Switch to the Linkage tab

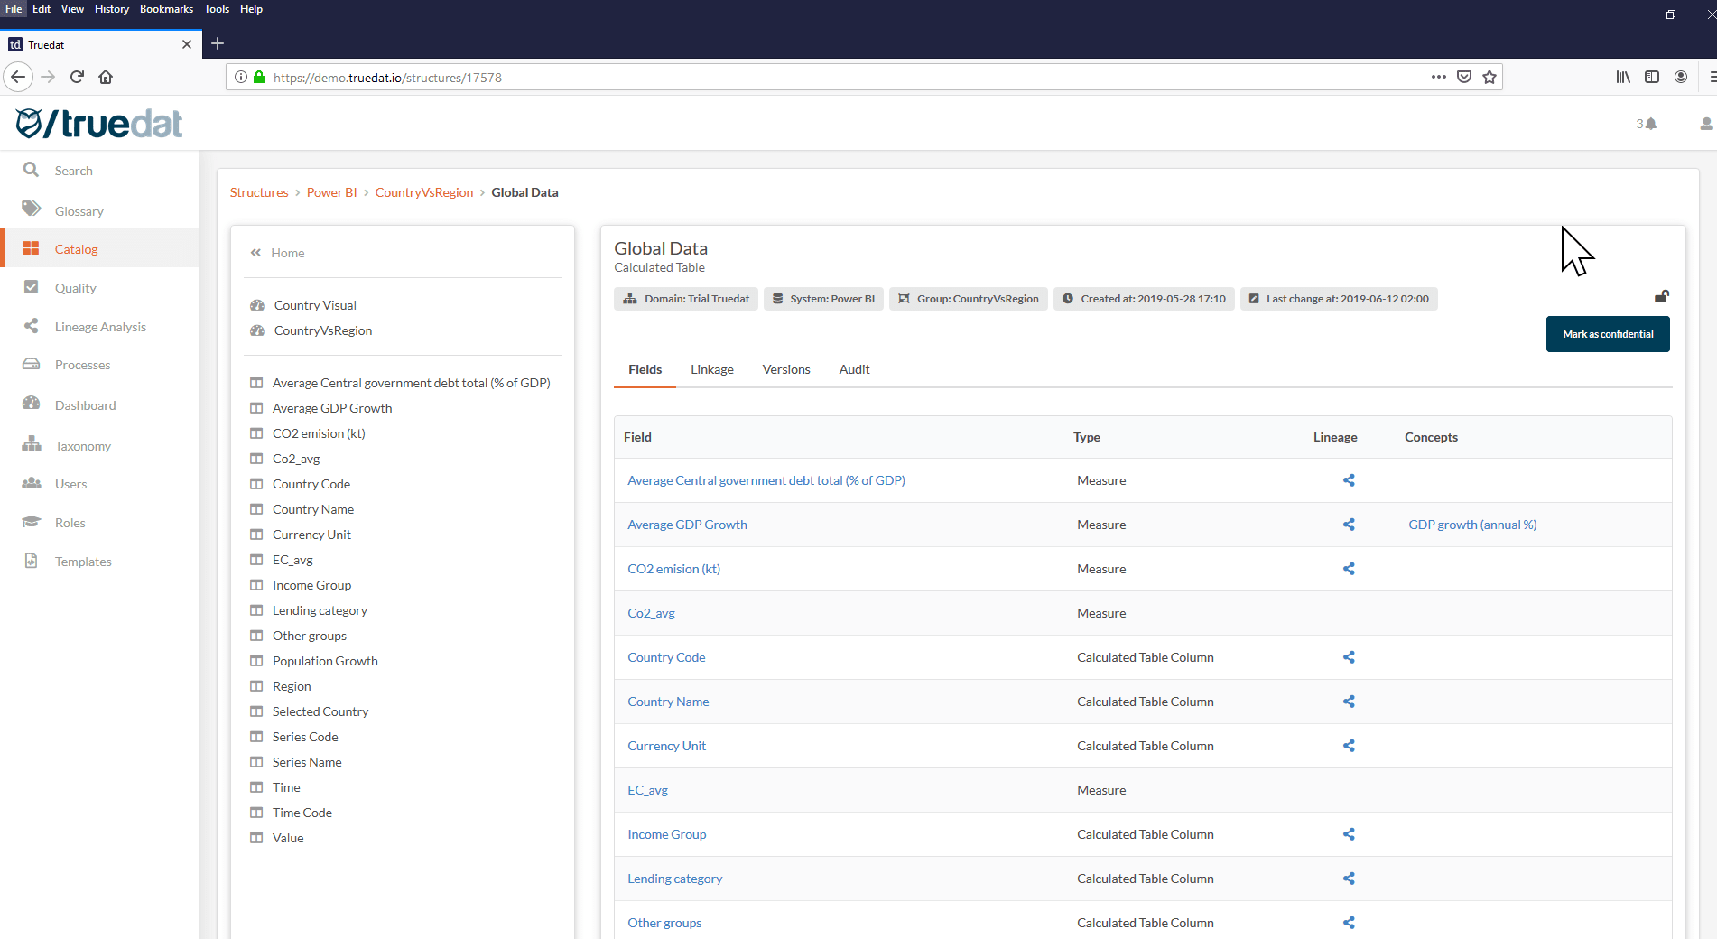(x=712, y=369)
